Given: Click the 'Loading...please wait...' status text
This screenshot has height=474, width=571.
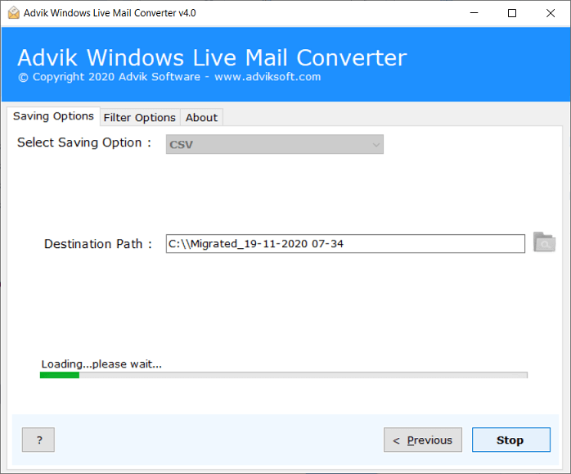Looking at the screenshot, I should (101, 364).
